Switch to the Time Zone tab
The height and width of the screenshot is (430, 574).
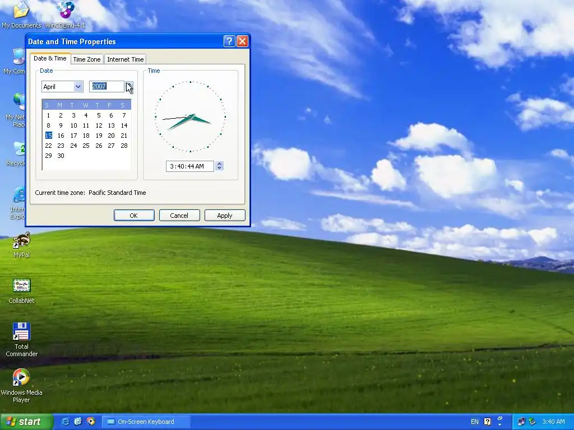(x=87, y=59)
